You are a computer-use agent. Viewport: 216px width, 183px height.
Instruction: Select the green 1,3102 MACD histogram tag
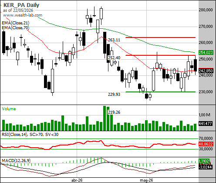pos(204,161)
